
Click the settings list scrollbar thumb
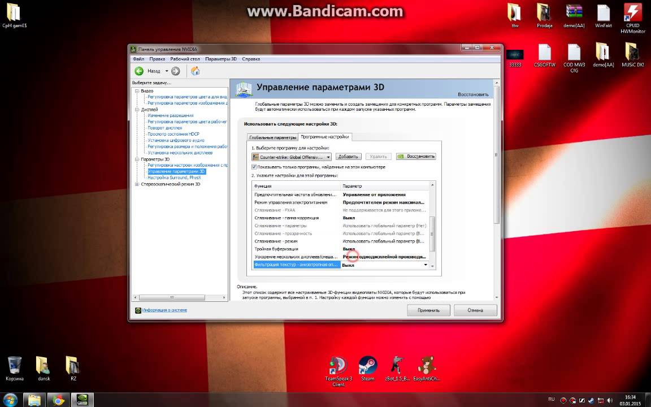click(x=432, y=234)
